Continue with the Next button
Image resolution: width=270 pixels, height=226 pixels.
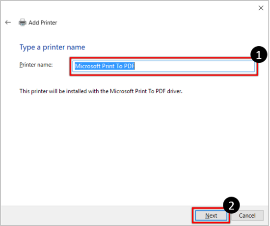point(211,216)
